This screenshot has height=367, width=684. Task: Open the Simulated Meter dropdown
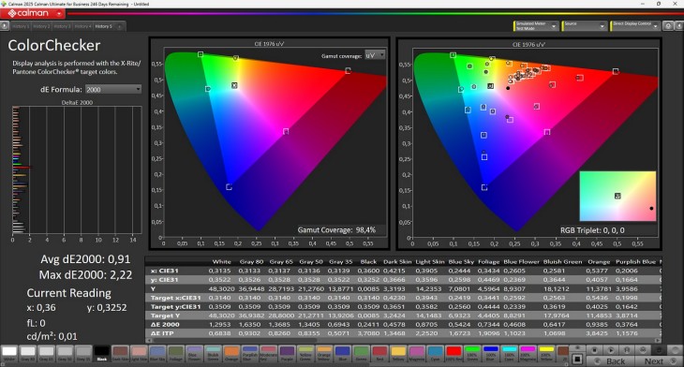[x=536, y=26]
